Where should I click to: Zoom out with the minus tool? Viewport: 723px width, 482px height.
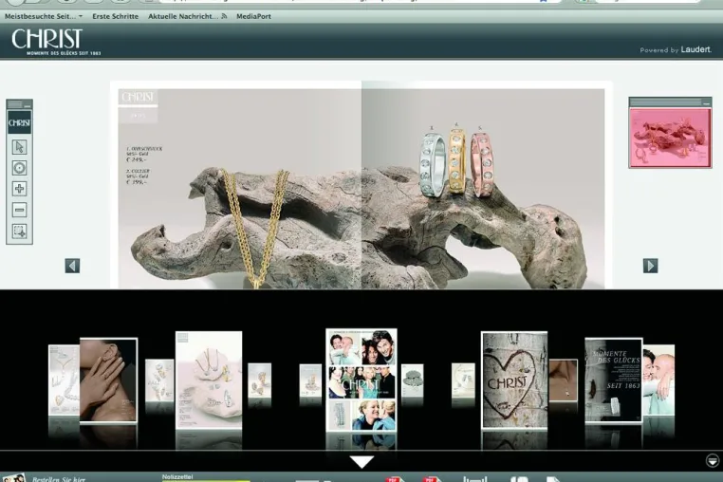pos(19,210)
